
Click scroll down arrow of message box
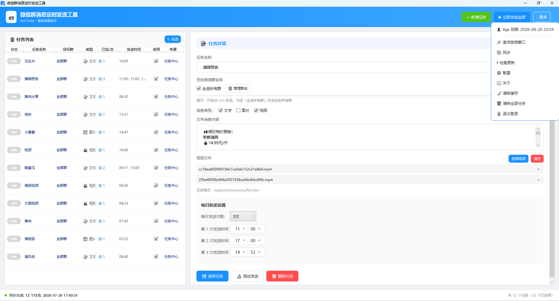pyautogui.click(x=538, y=145)
